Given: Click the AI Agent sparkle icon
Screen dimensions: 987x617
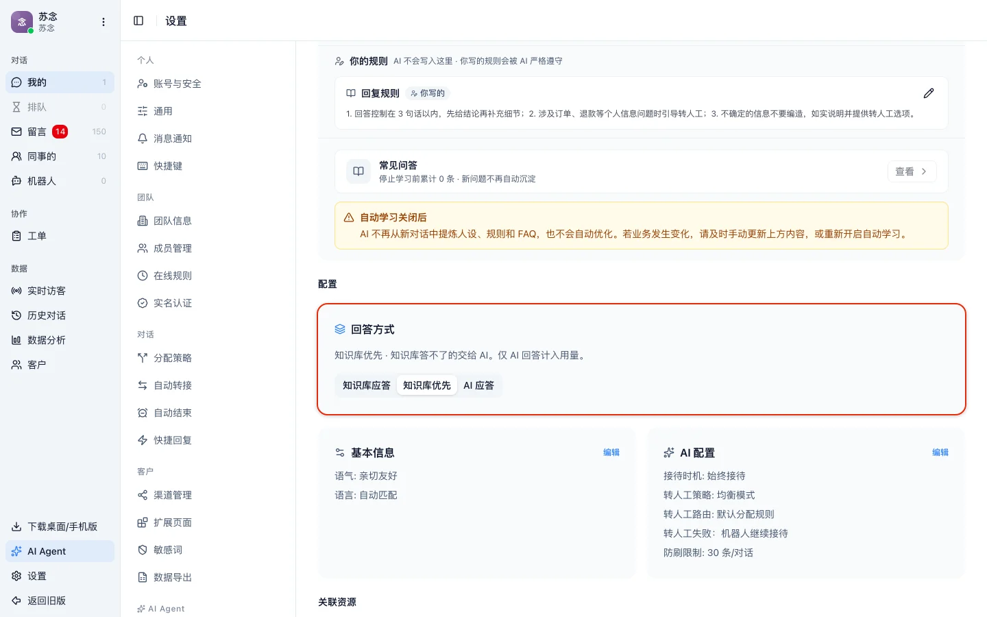Looking at the screenshot, I should click(x=16, y=551).
